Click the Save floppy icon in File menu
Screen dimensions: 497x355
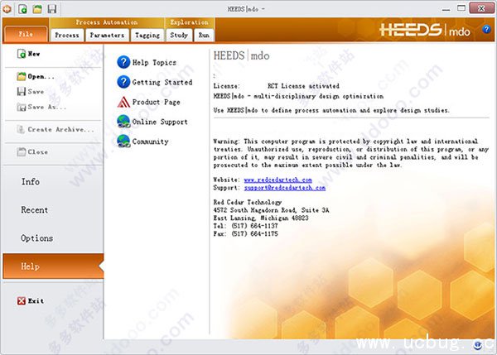pyautogui.click(x=22, y=92)
